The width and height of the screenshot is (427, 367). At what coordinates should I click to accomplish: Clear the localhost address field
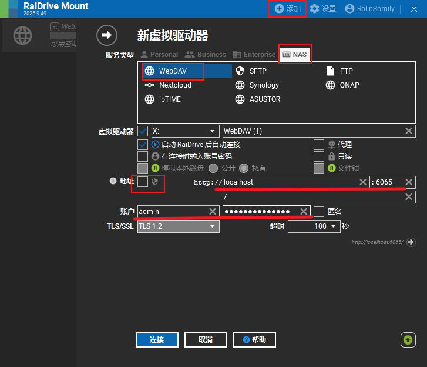tap(363, 182)
